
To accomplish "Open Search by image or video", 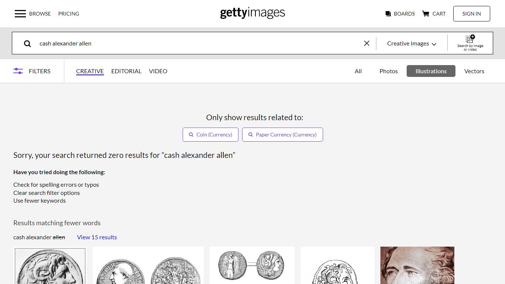I will click(x=470, y=43).
